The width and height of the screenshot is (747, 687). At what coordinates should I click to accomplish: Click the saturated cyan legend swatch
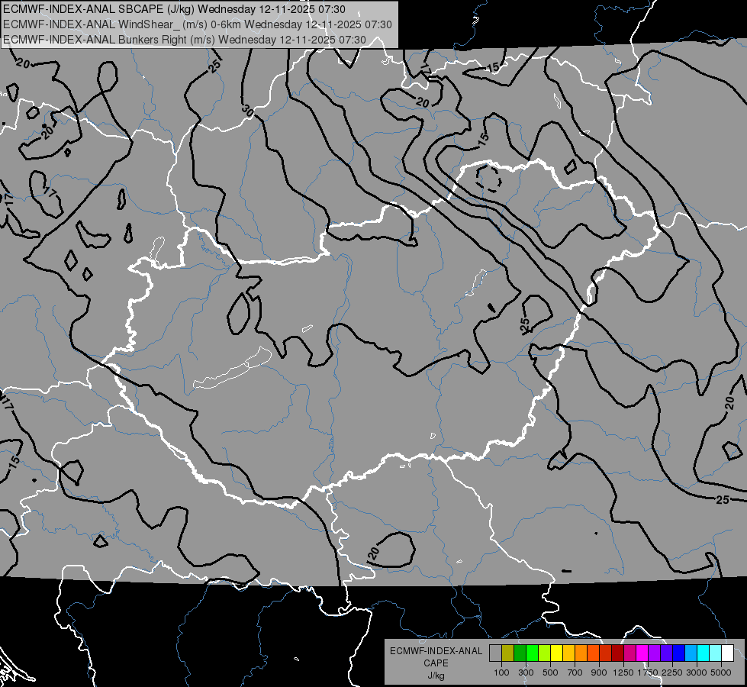pyautogui.click(x=704, y=653)
